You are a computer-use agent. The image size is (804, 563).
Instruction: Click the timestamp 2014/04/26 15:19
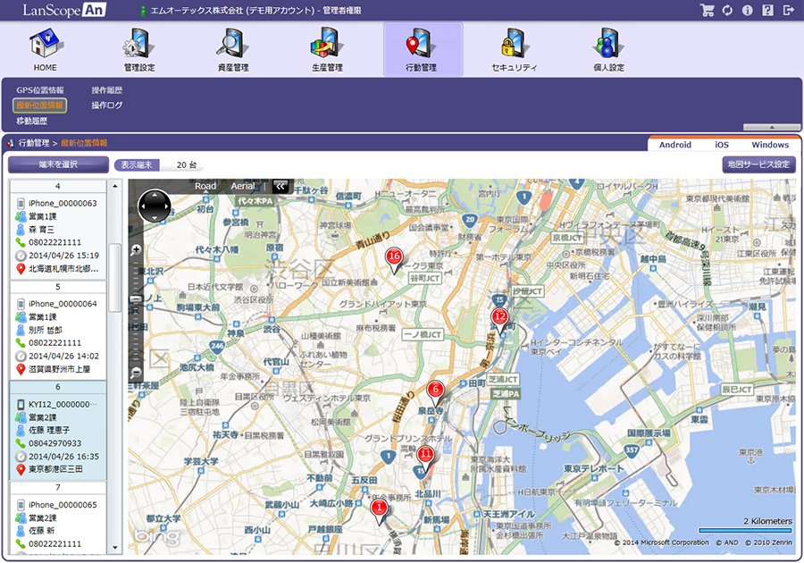63,256
